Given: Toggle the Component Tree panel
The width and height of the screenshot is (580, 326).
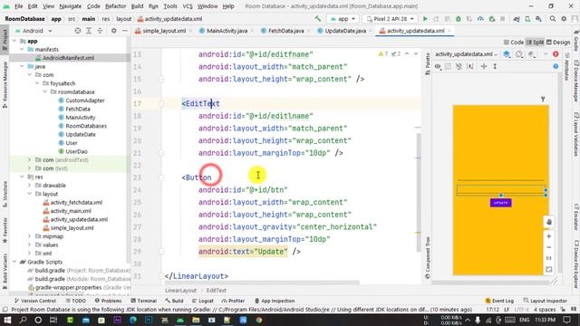Looking at the screenshot, I should pos(427,257).
